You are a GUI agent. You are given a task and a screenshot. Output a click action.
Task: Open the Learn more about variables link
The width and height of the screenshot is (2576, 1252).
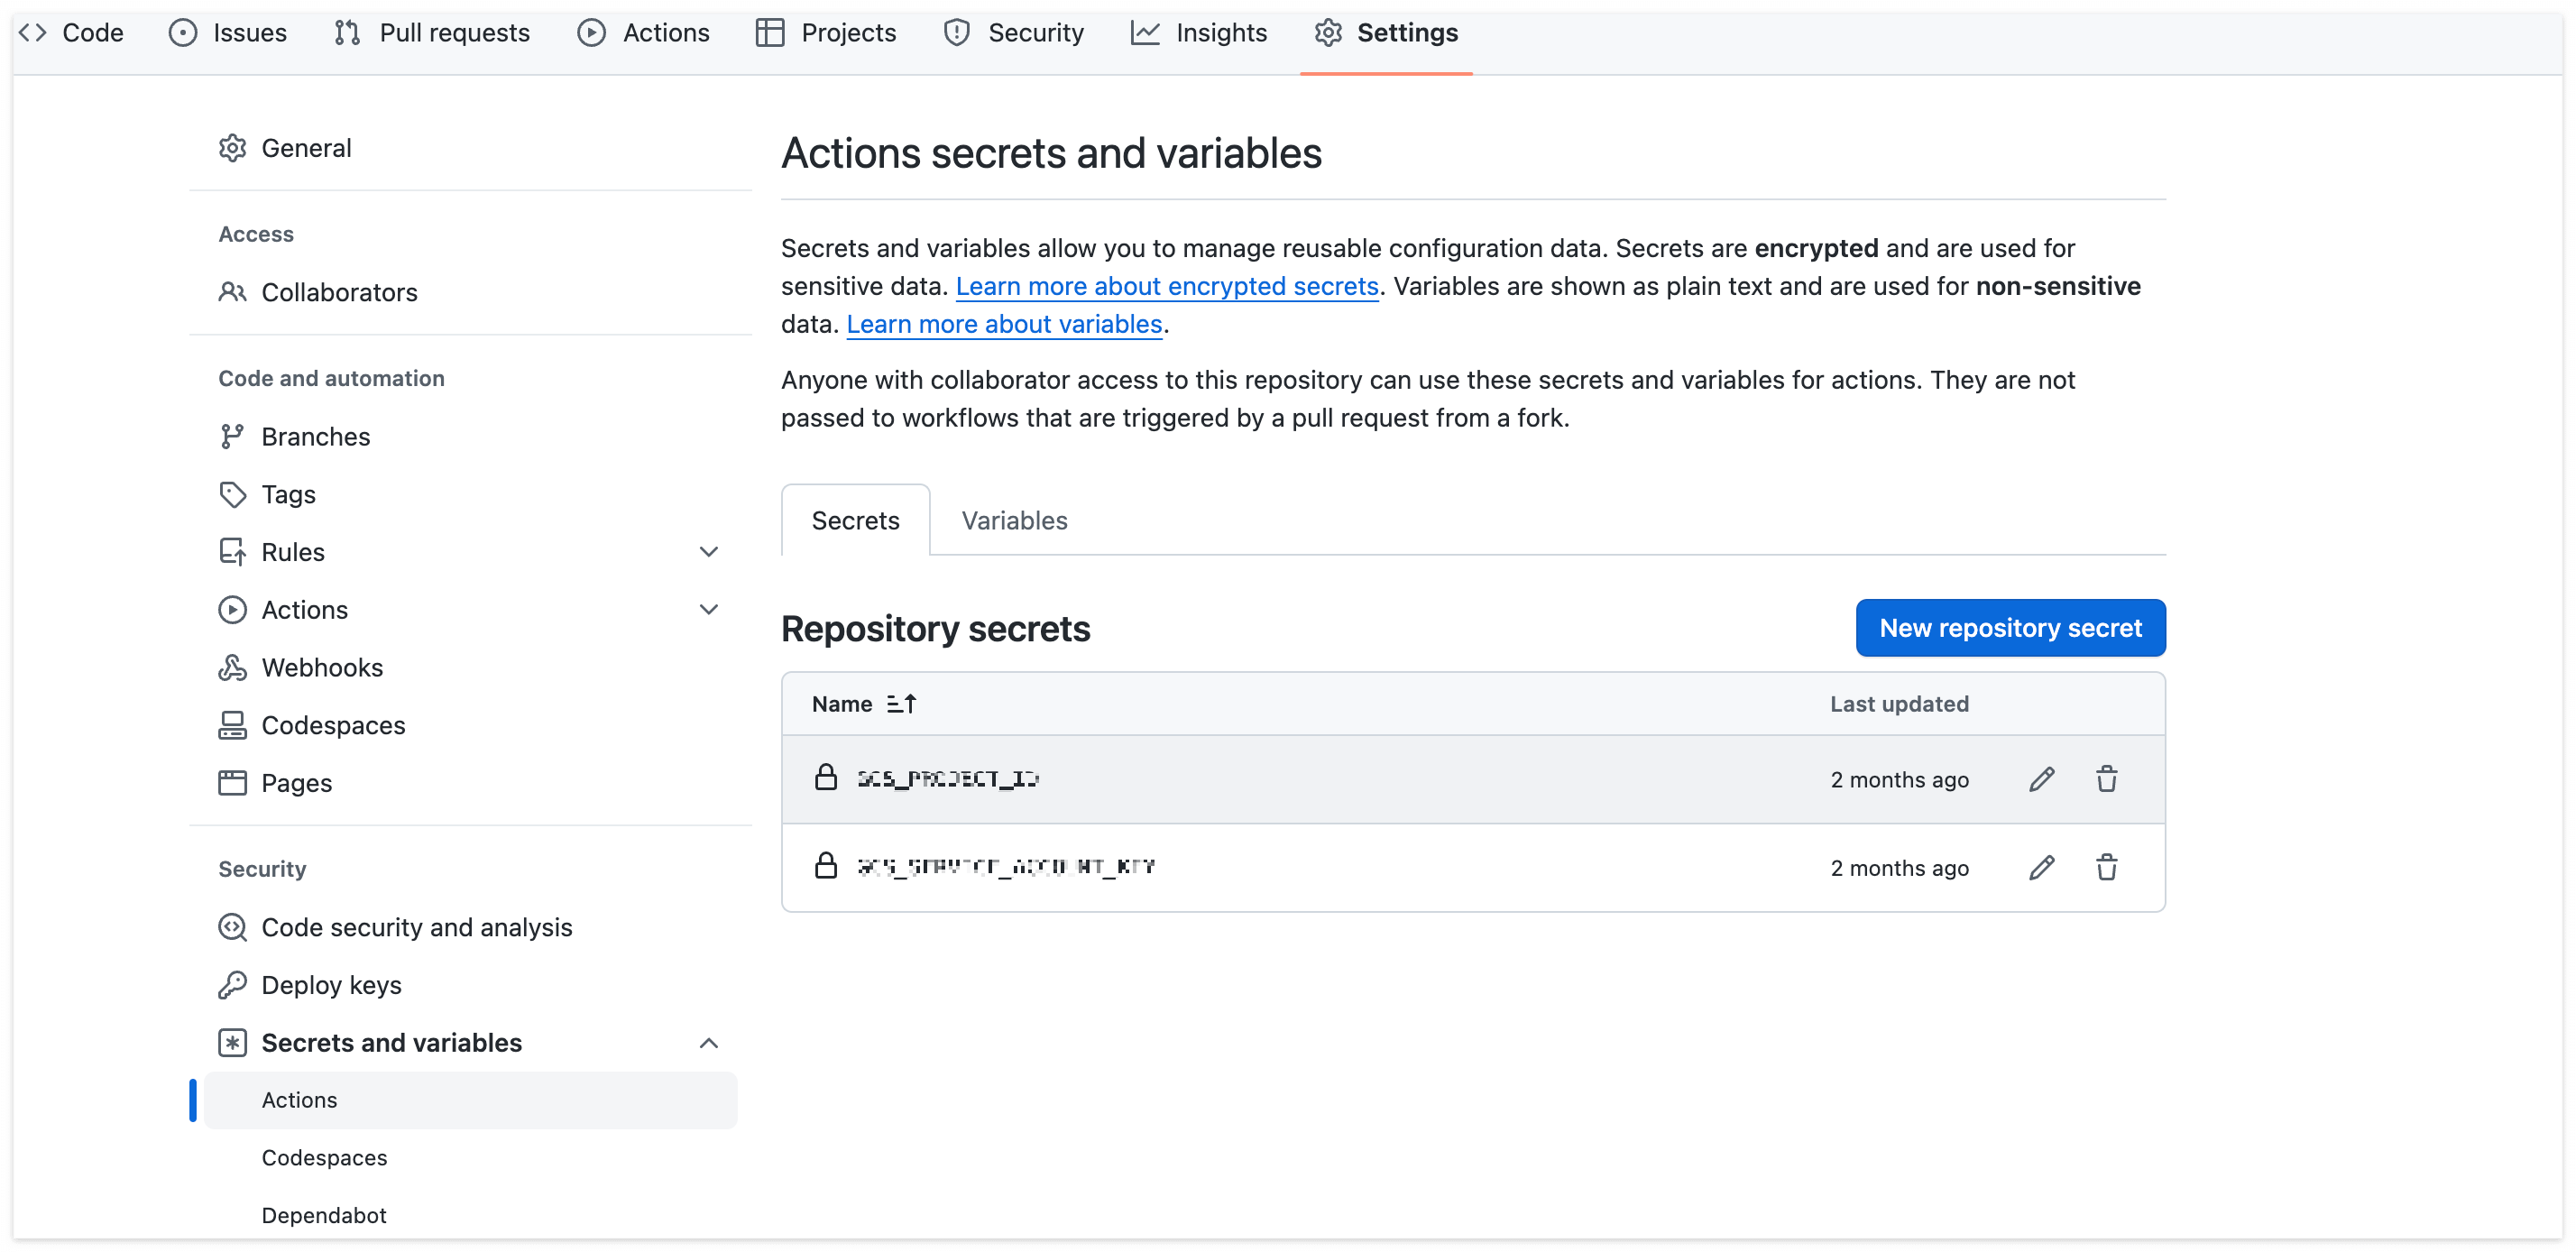click(x=1003, y=324)
